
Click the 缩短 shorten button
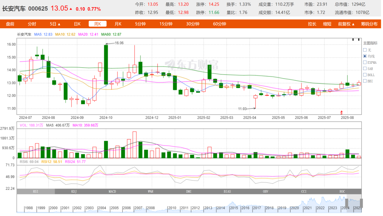pos(327,24)
